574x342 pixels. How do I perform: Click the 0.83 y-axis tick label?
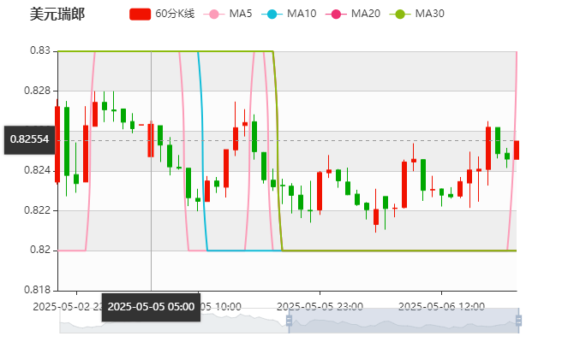pos(40,51)
